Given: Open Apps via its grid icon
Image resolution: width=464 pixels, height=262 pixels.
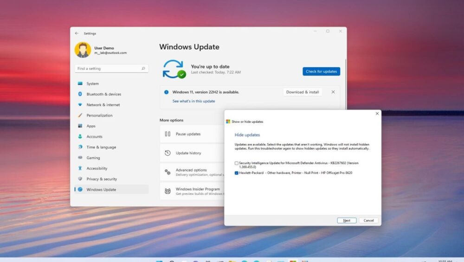Looking at the screenshot, I should tap(80, 126).
